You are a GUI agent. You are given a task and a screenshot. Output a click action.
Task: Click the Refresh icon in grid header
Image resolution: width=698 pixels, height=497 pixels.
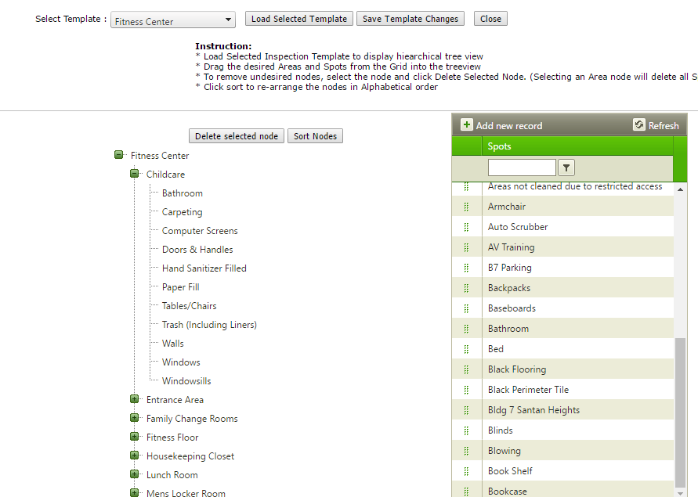(639, 125)
